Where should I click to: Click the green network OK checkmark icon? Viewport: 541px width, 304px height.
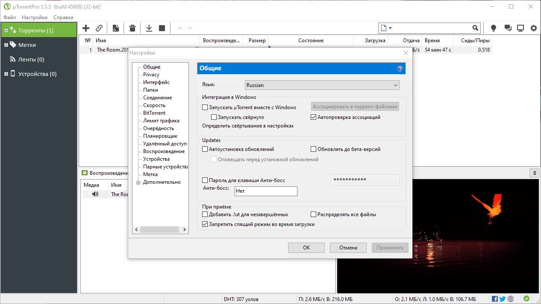pos(526,299)
